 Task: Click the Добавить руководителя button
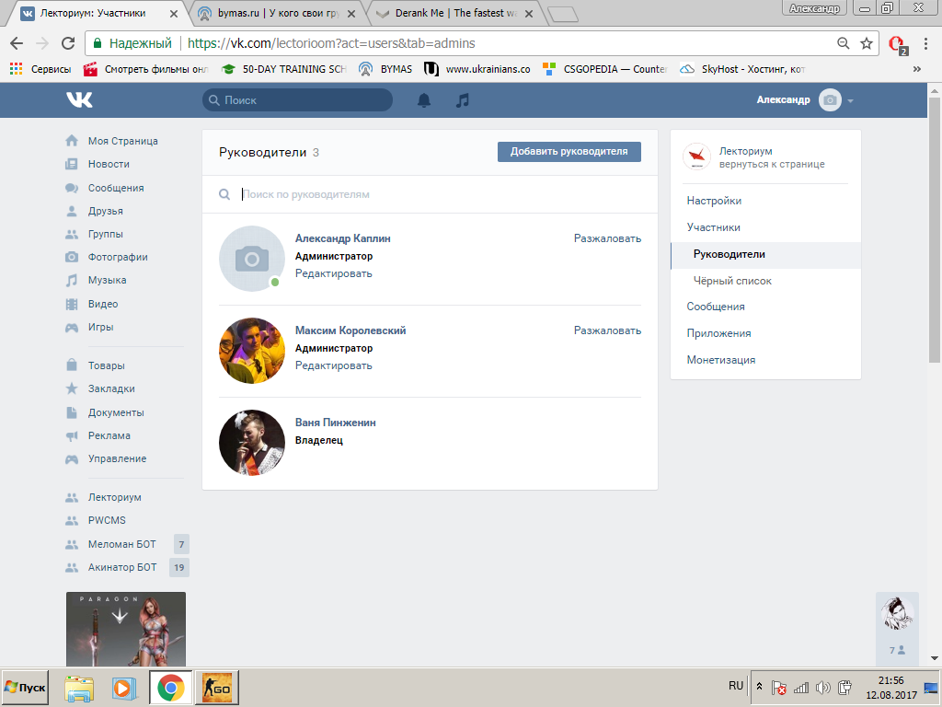569,152
